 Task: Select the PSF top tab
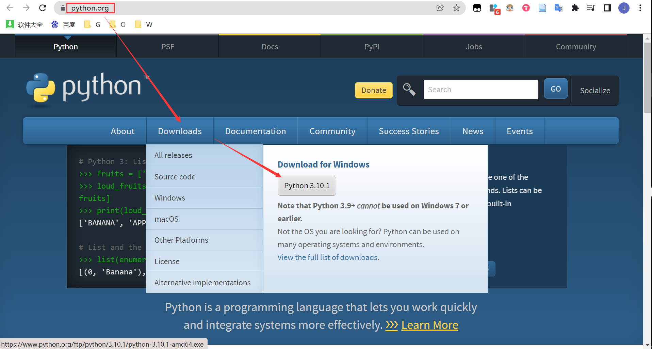(x=168, y=47)
